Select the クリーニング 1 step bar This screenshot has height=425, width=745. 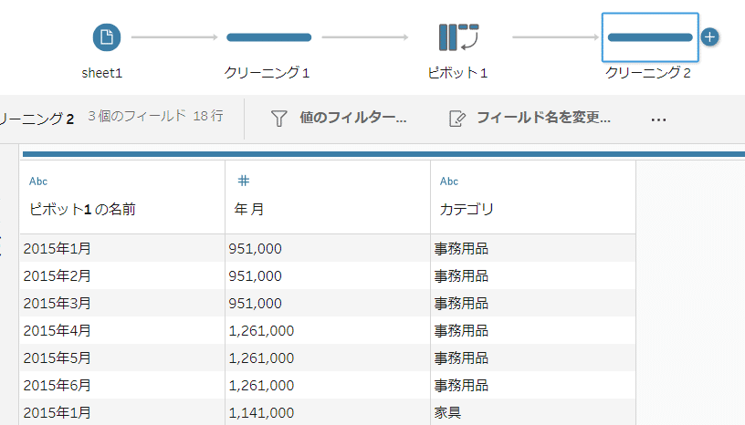tap(269, 37)
